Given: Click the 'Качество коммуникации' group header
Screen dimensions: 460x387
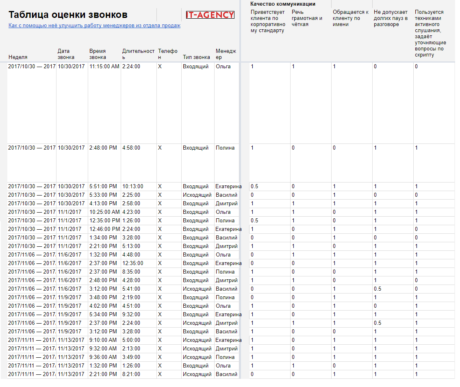Looking at the screenshot, I should pos(283,4).
